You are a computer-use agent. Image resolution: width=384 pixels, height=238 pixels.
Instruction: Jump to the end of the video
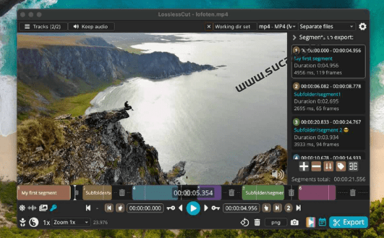(298, 208)
